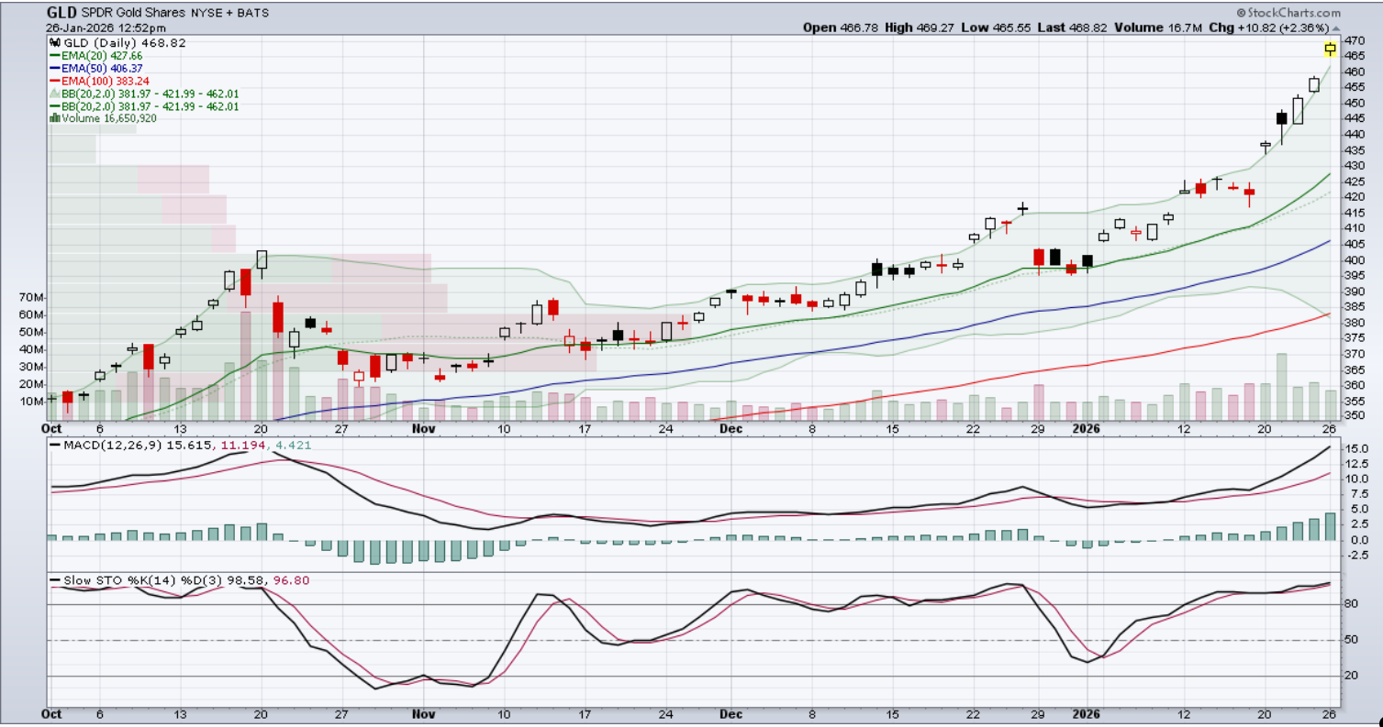Click the 450 price axis label
This screenshot has height=727, width=1383.
(x=1355, y=104)
